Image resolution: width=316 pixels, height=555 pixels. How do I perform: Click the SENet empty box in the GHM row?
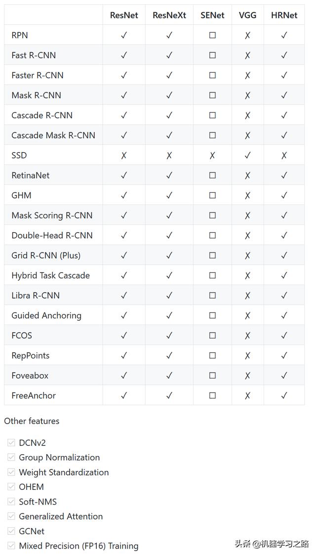[x=212, y=195]
